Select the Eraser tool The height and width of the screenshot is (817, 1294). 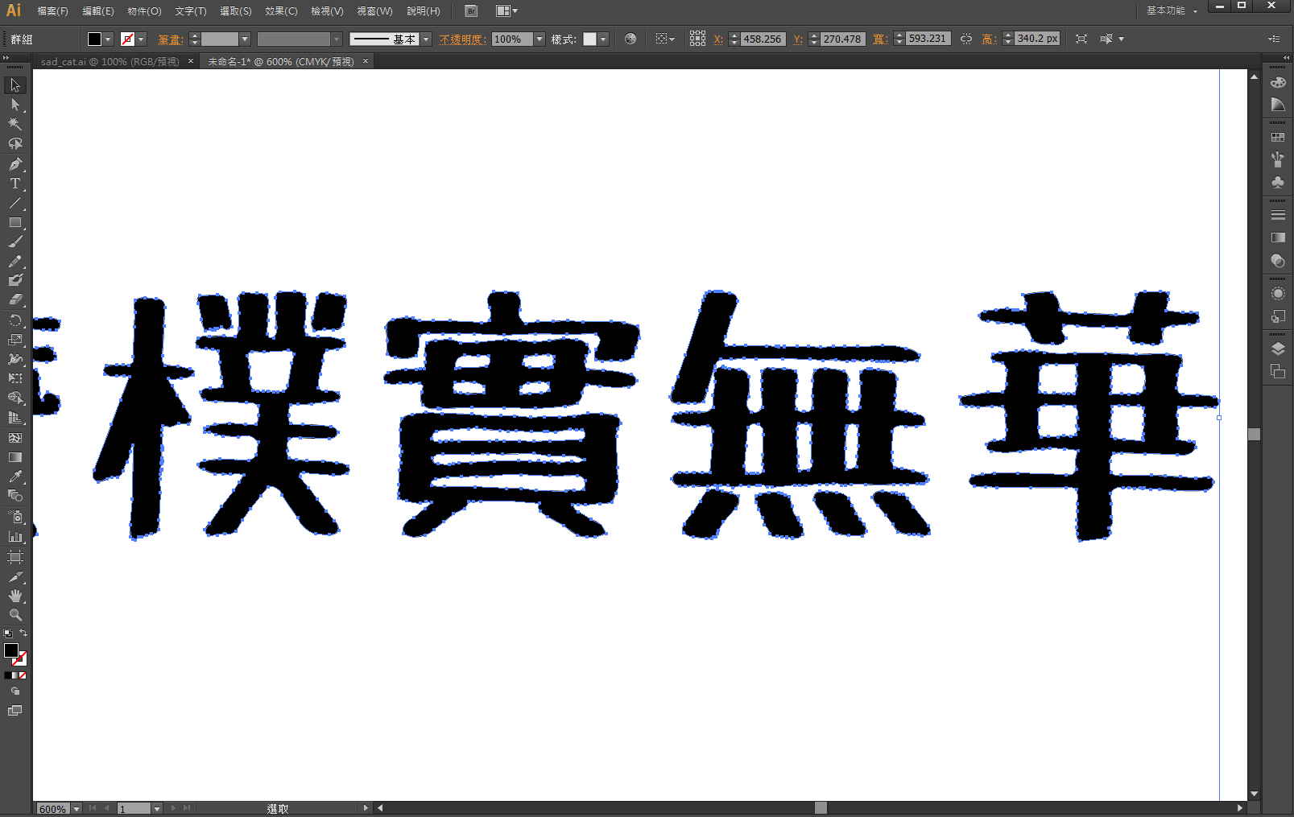pos(14,299)
